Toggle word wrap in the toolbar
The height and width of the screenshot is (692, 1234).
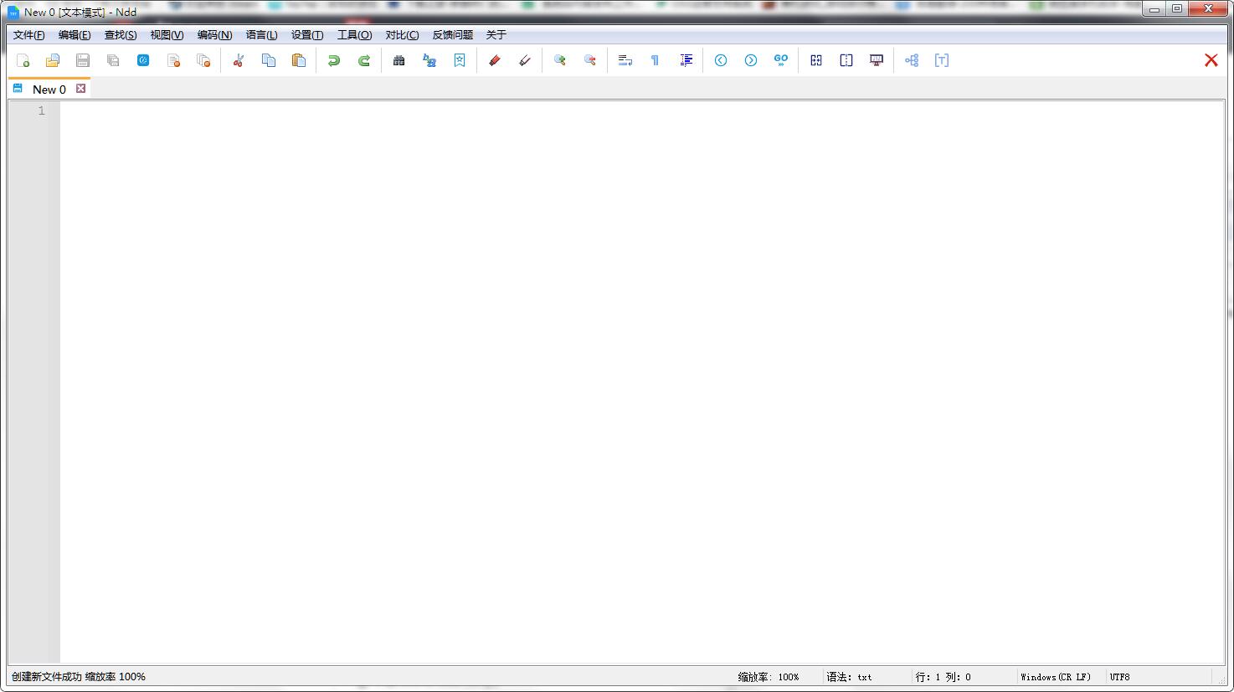625,60
